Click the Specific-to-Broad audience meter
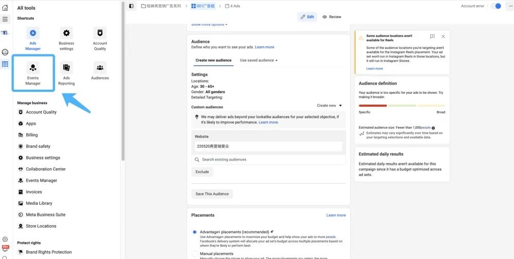Image resolution: width=514 pixels, height=259 pixels. click(402, 106)
